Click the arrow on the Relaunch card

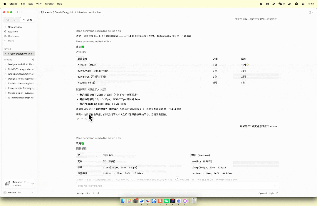32,184
